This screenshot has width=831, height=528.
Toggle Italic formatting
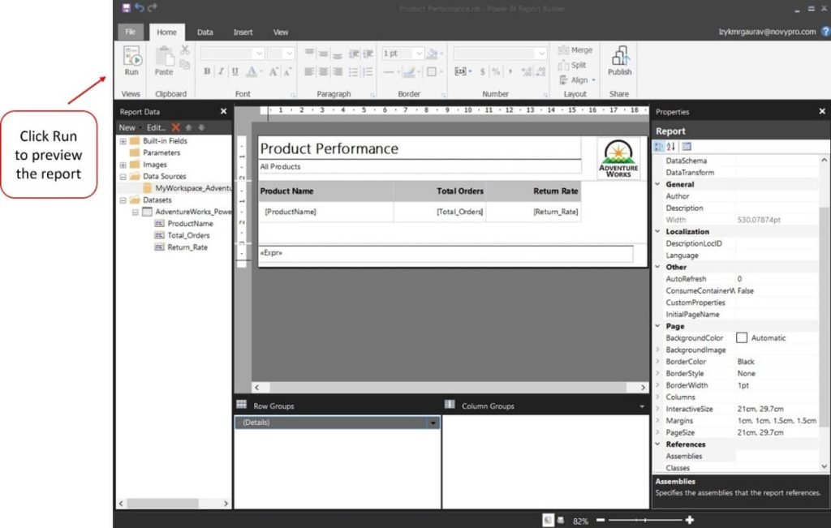pos(221,71)
